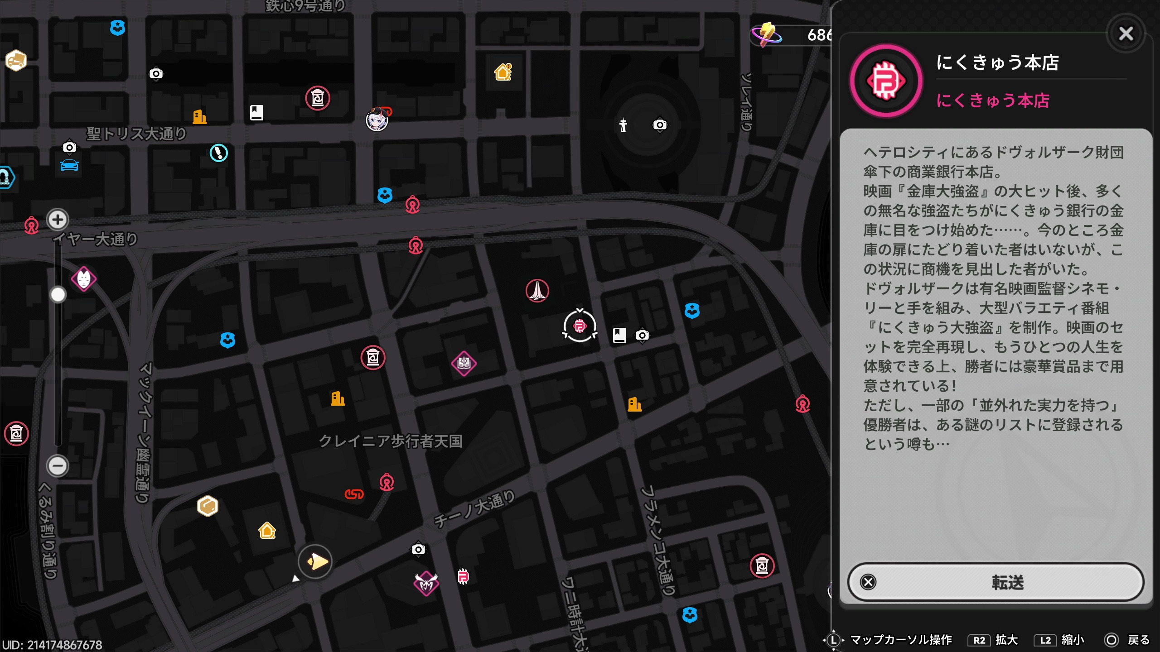Select the pink diamond horned mask icon

pos(426,584)
